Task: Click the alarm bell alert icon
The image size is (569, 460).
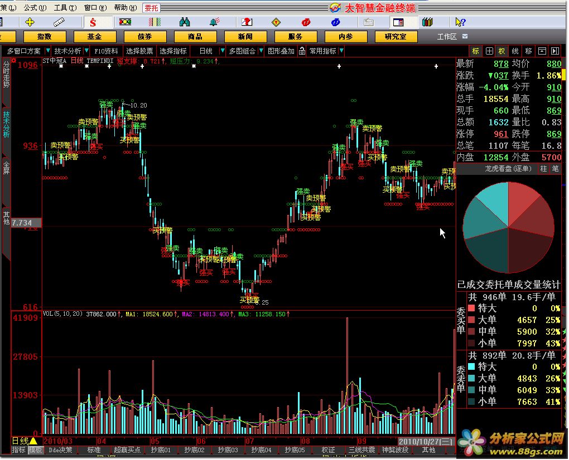Action: [214, 22]
